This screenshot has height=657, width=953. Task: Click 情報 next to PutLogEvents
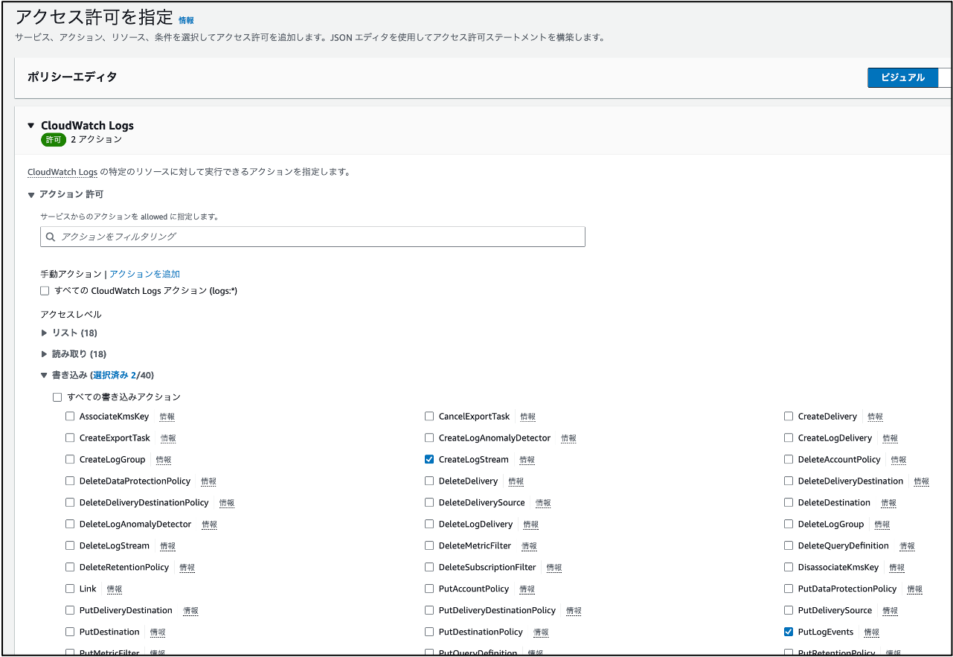pos(871,632)
